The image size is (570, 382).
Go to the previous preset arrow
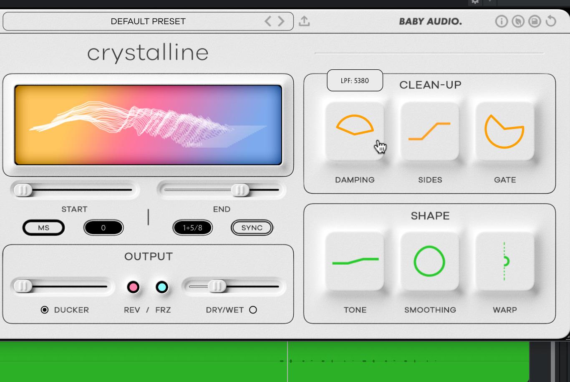[x=268, y=21]
